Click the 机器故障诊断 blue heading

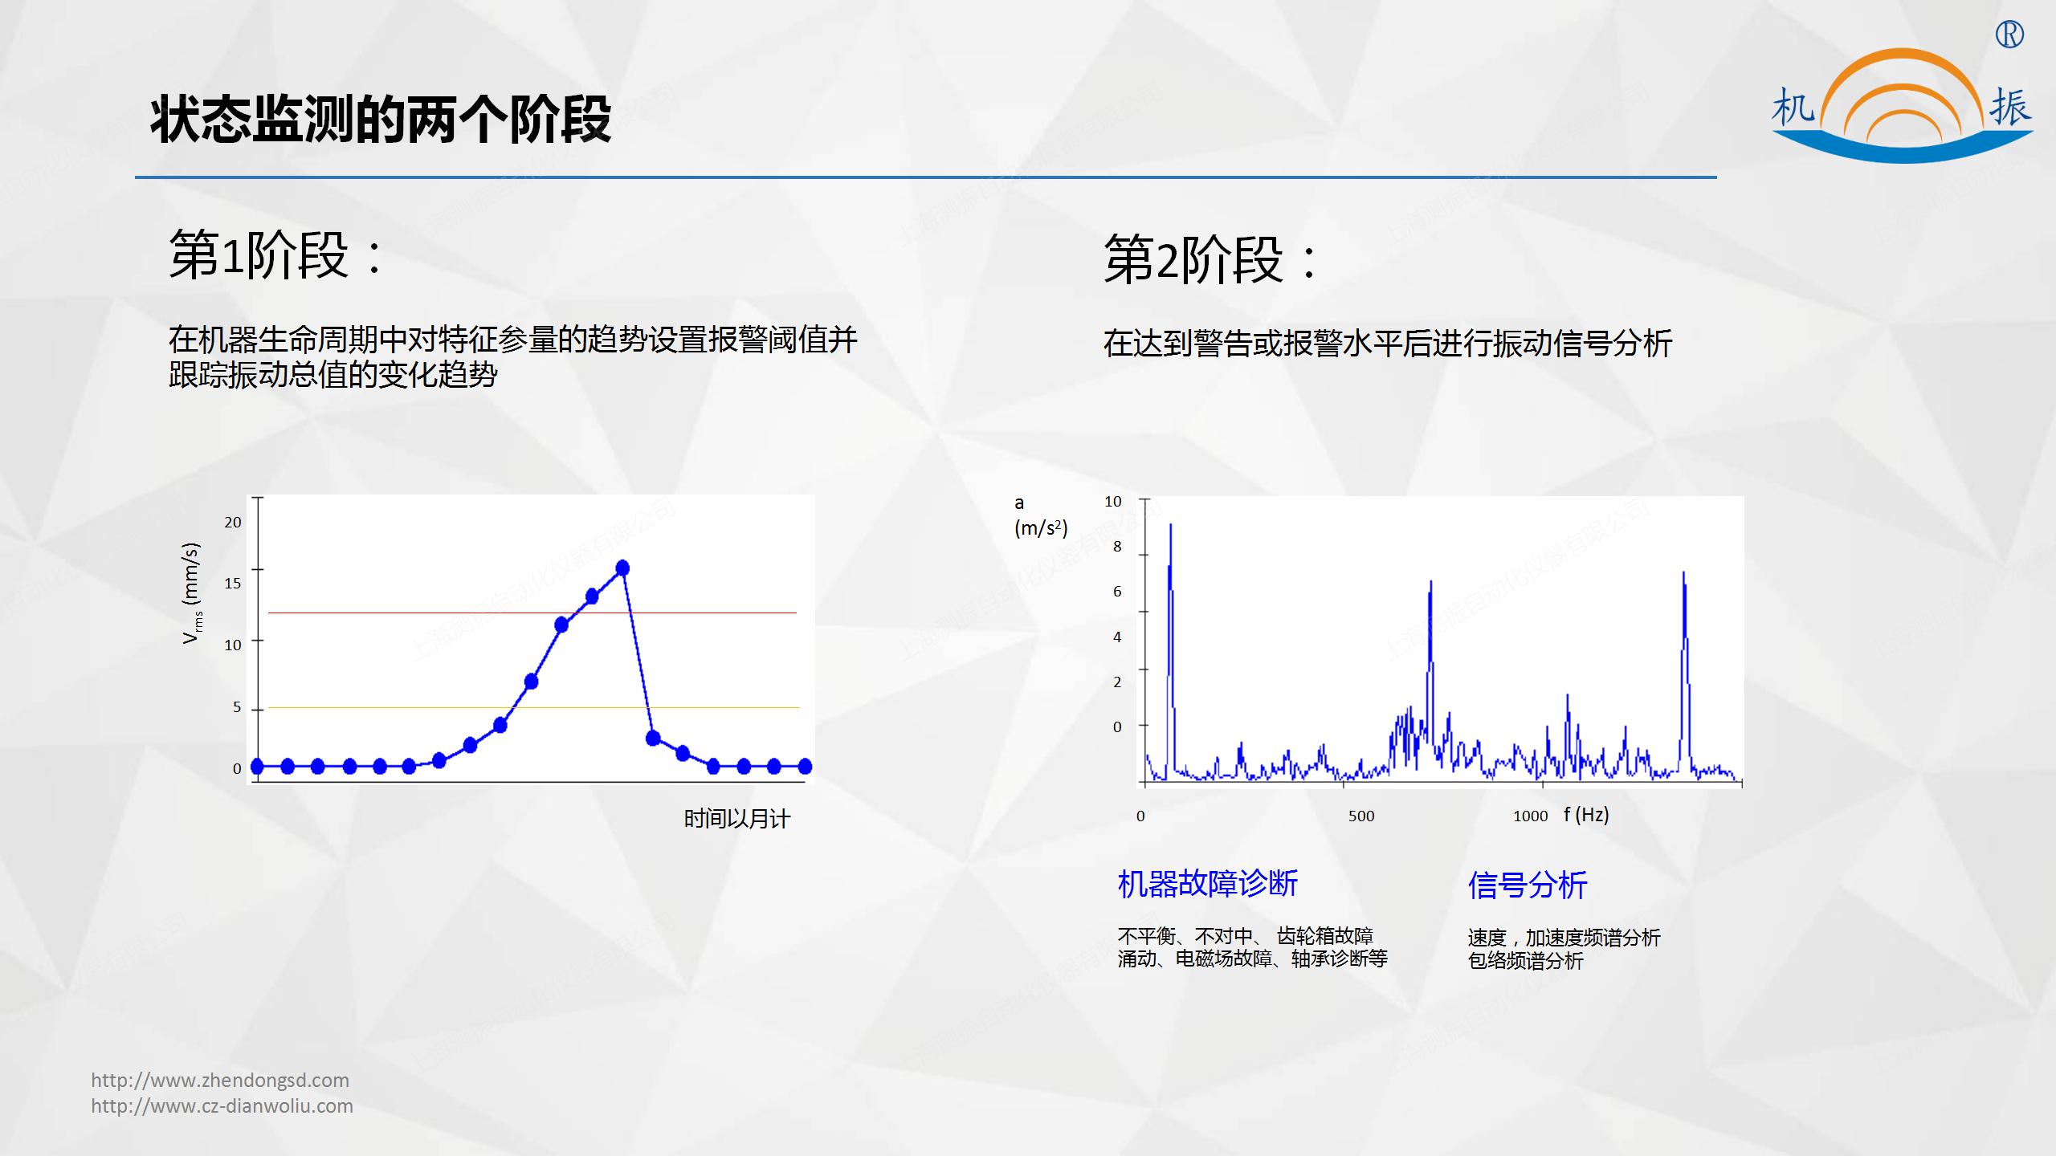1207,884
